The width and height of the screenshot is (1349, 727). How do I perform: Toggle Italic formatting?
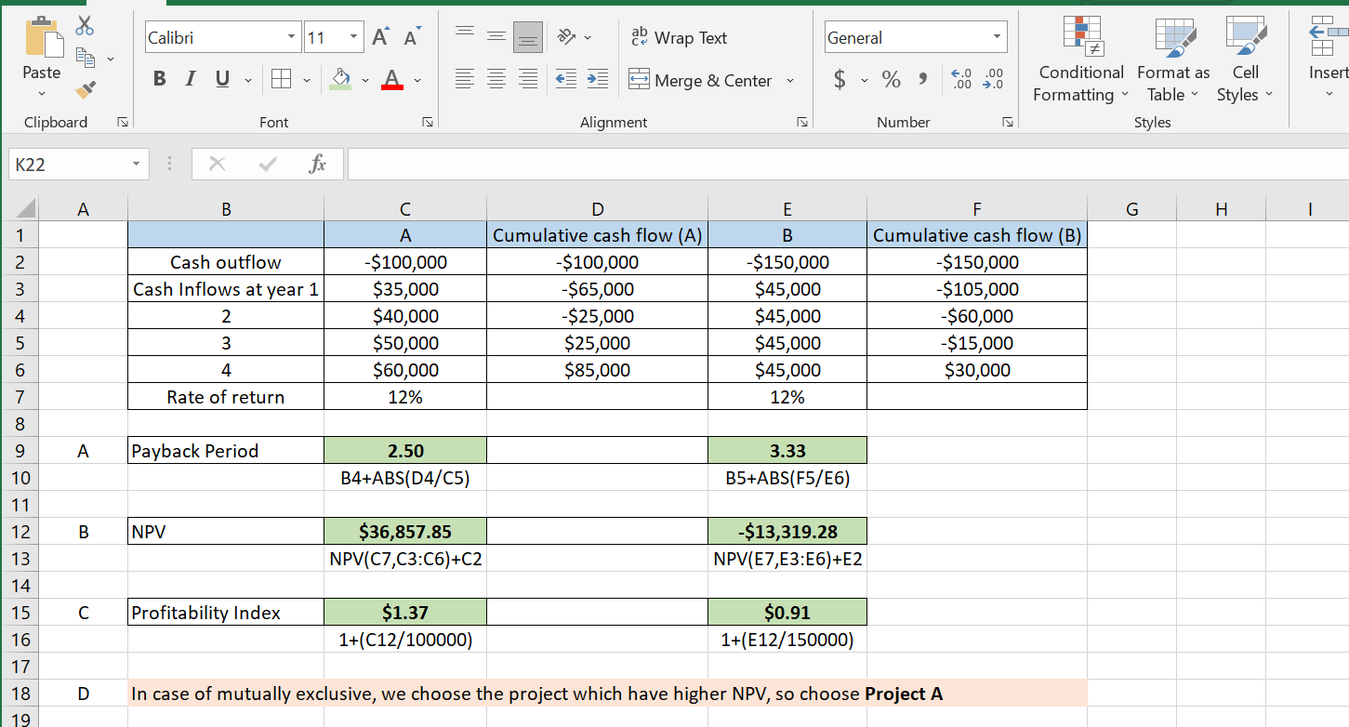[x=190, y=81]
